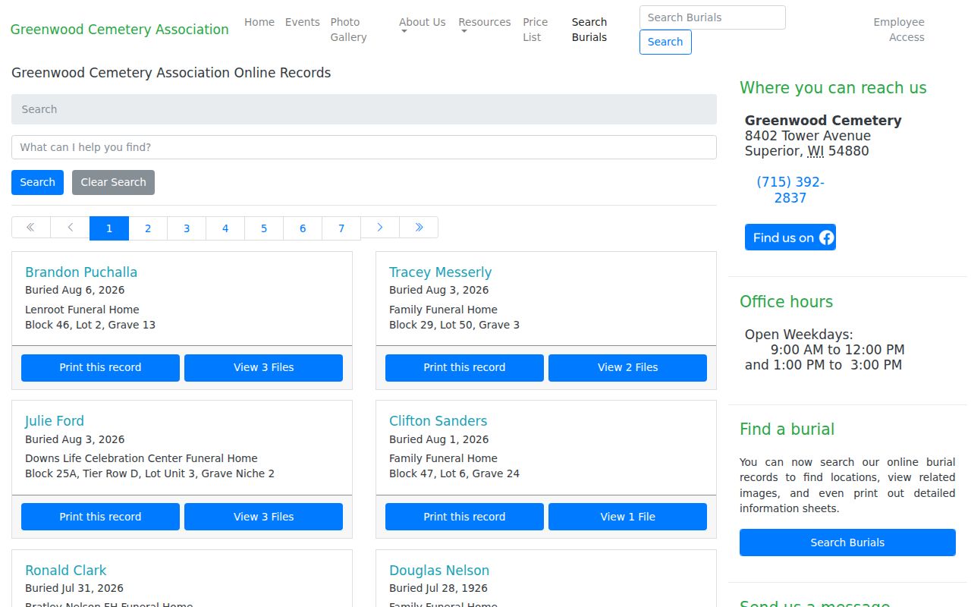
Task: Open the Find us on Facebook badge
Action: pyautogui.click(x=790, y=237)
